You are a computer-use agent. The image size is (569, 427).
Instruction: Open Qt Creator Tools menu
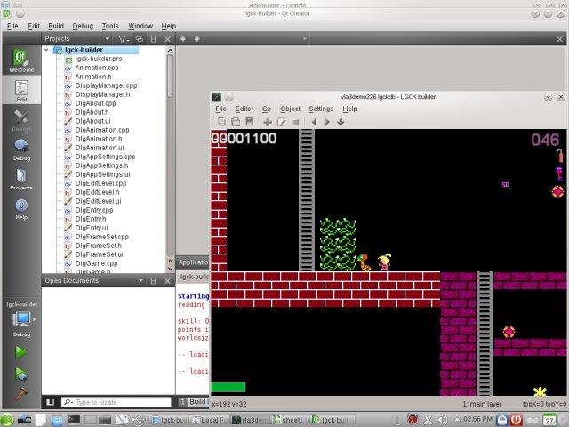click(x=110, y=26)
